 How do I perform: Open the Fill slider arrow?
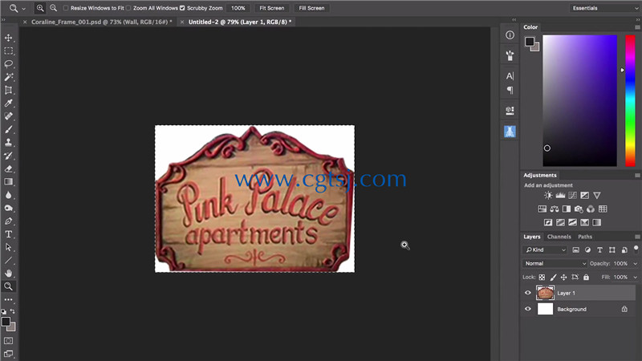[635, 277]
